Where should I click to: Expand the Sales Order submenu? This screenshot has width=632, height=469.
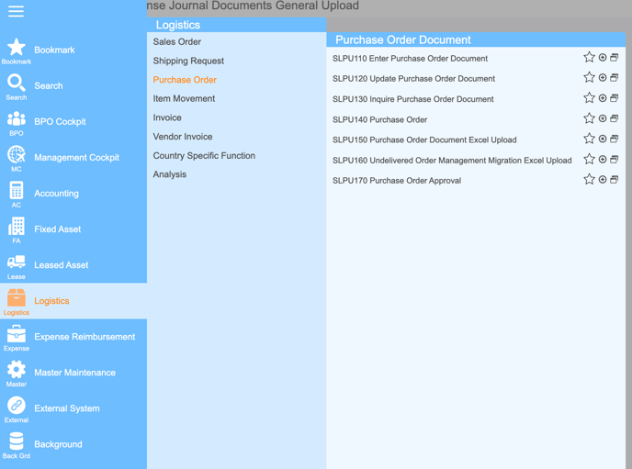coord(177,42)
